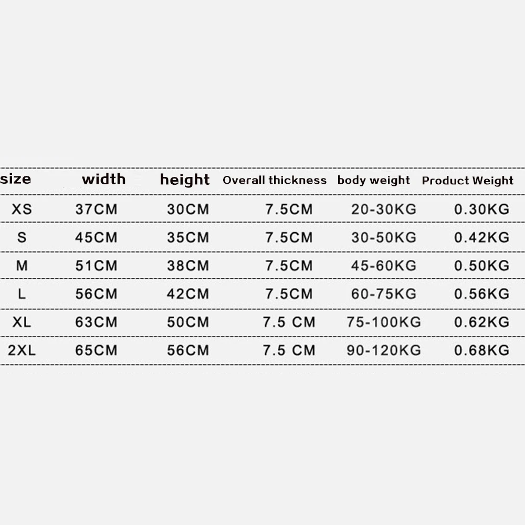Viewport: 525px width, 525px height.
Task: Select the 50CM height cell
Action: (x=188, y=322)
